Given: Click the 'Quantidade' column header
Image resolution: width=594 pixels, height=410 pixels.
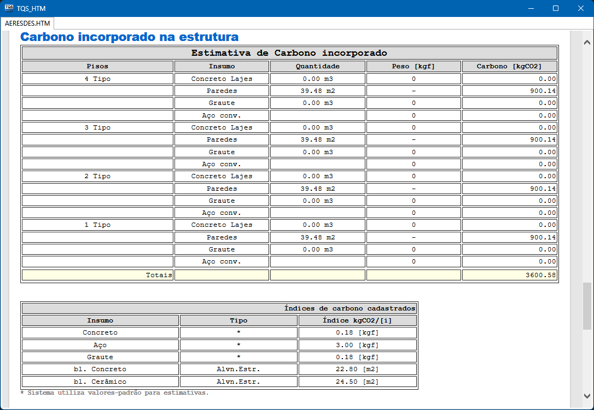Looking at the screenshot, I should (x=317, y=66).
